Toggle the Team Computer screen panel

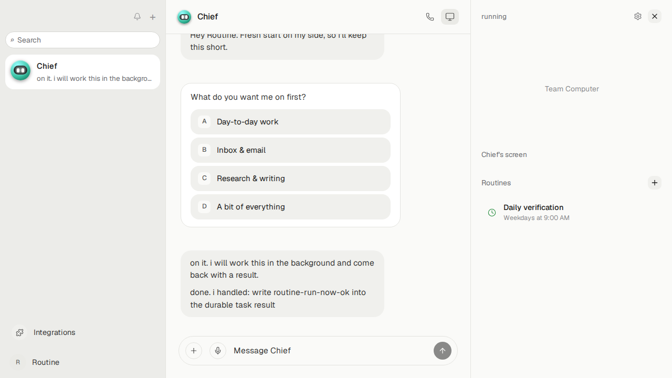[x=450, y=17]
